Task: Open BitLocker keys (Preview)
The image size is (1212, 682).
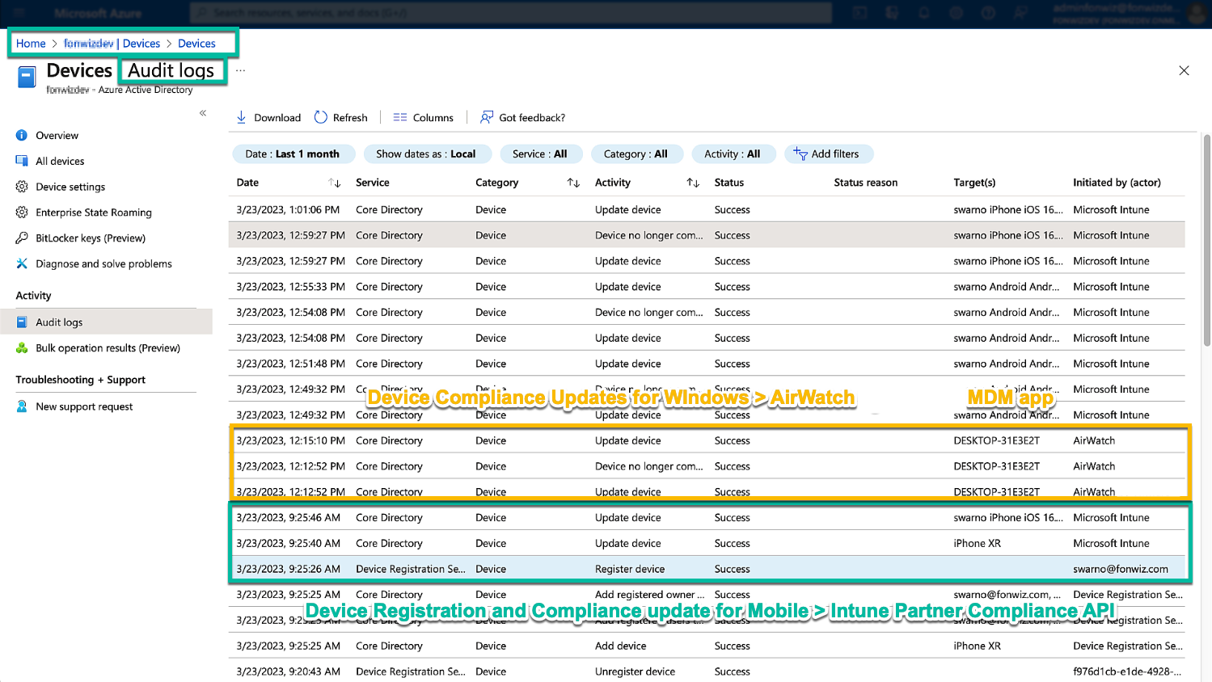Action: (90, 238)
